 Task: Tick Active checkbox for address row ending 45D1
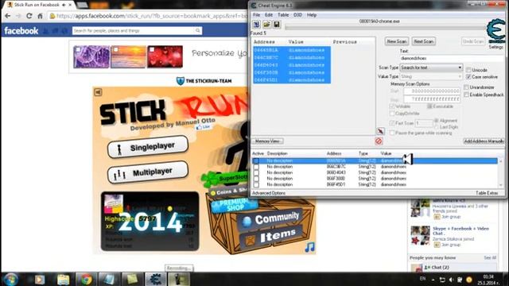(x=256, y=184)
